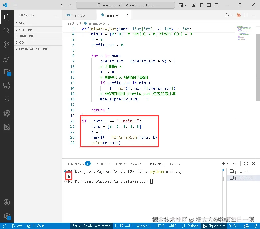260x229 pixels.
Task: Click the lc breadcrumb segment
Action: tap(77, 23)
